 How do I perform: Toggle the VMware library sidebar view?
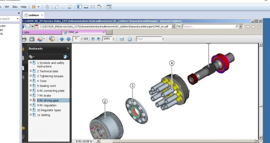click(79, 7)
